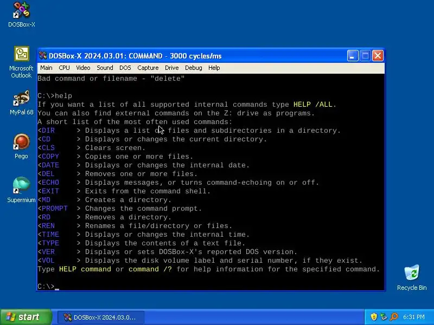Click the CLS command in help list

click(x=48, y=148)
